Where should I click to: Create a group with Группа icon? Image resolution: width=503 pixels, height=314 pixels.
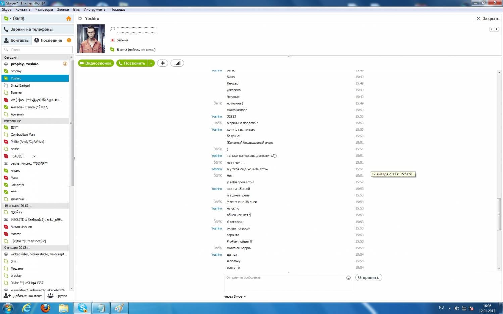(51, 296)
